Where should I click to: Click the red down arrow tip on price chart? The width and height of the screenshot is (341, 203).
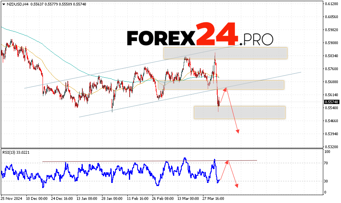pyautogui.click(x=238, y=132)
